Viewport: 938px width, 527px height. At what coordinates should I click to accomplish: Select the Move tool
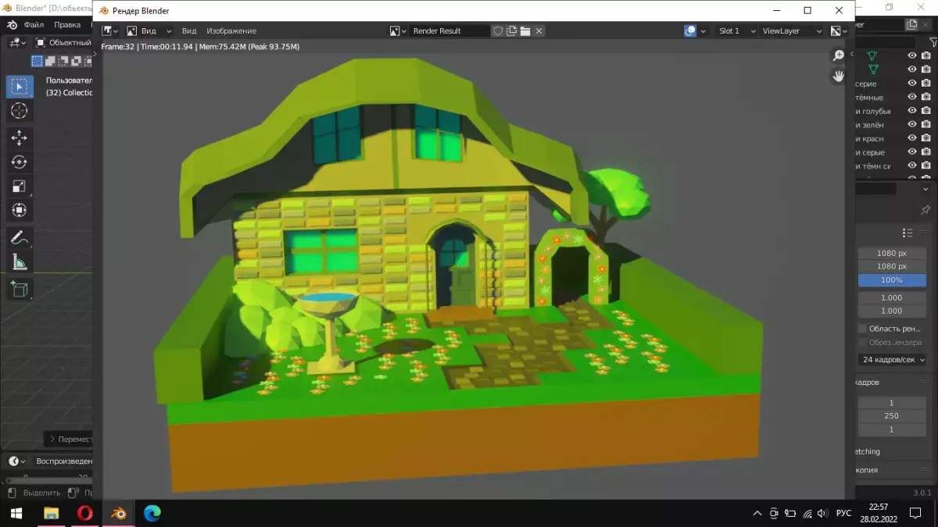20,138
